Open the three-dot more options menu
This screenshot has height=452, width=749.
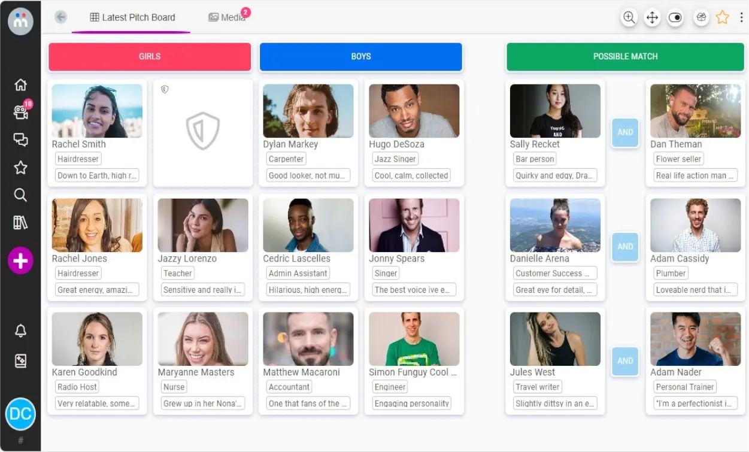click(741, 17)
